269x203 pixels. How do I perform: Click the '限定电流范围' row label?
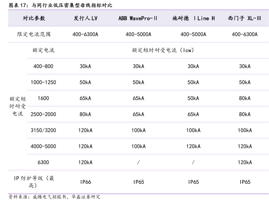(34, 34)
